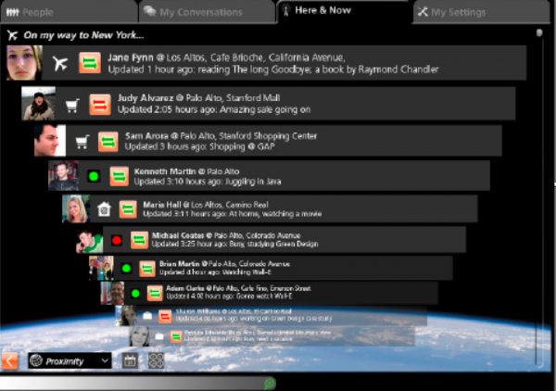Click the Proximity dropdown chevron arrow
Image resolution: width=556 pixels, height=391 pixels.
(x=105, y=360)
